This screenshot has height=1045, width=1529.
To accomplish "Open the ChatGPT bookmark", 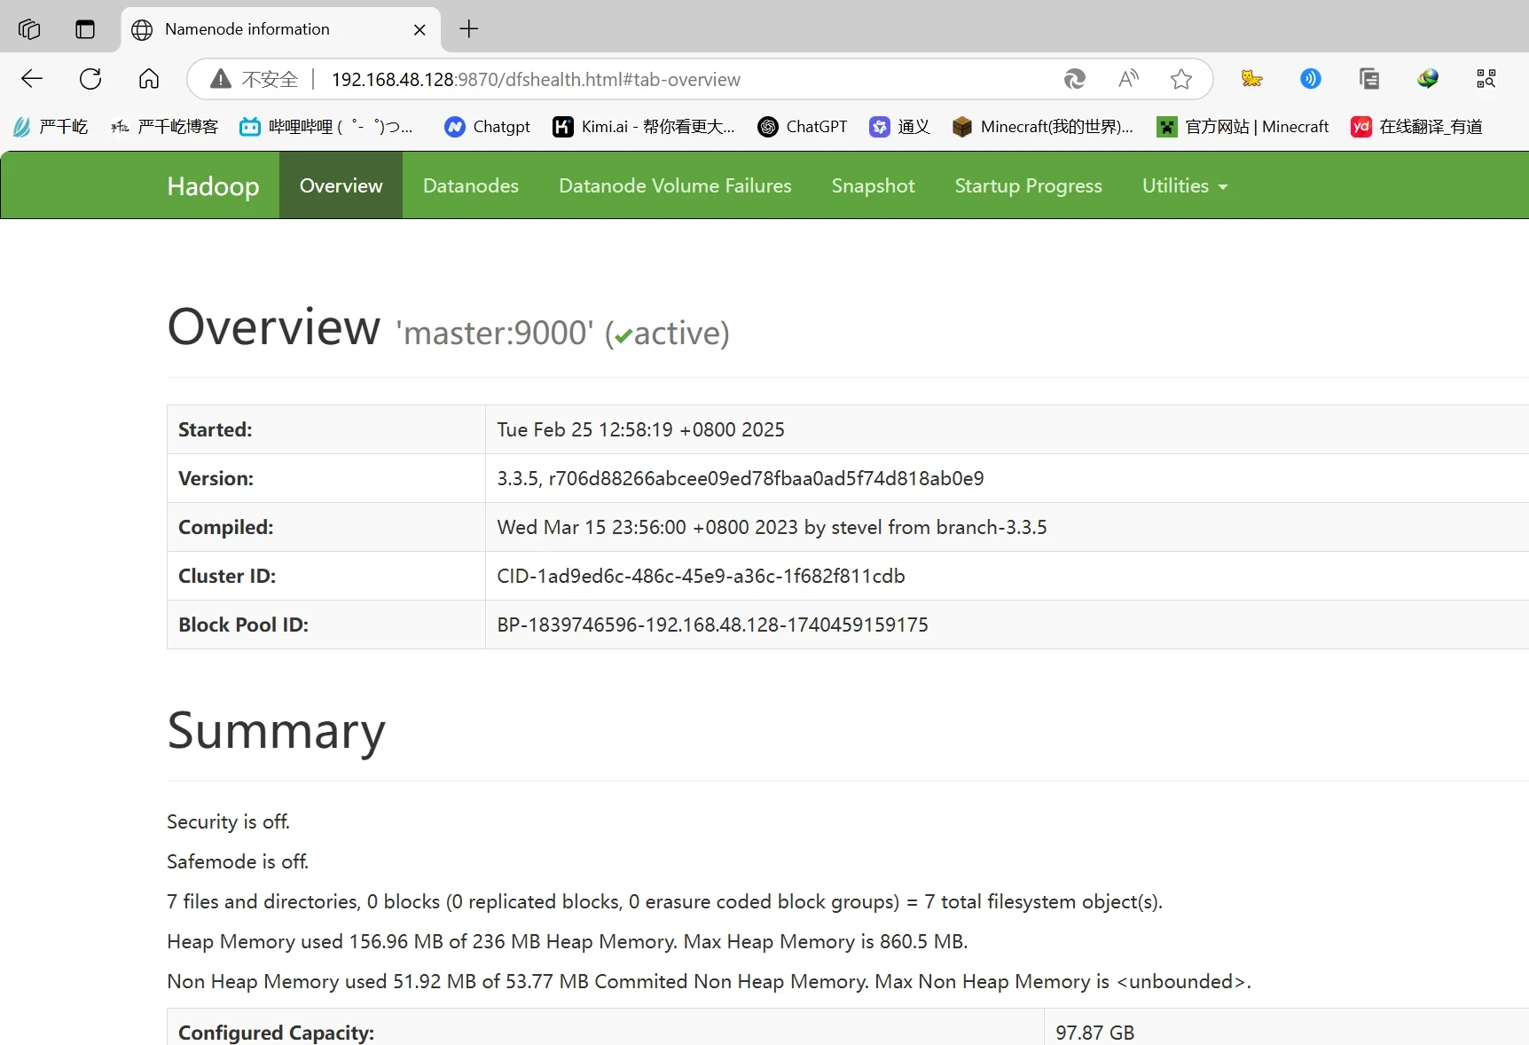I will click(803, 127).
